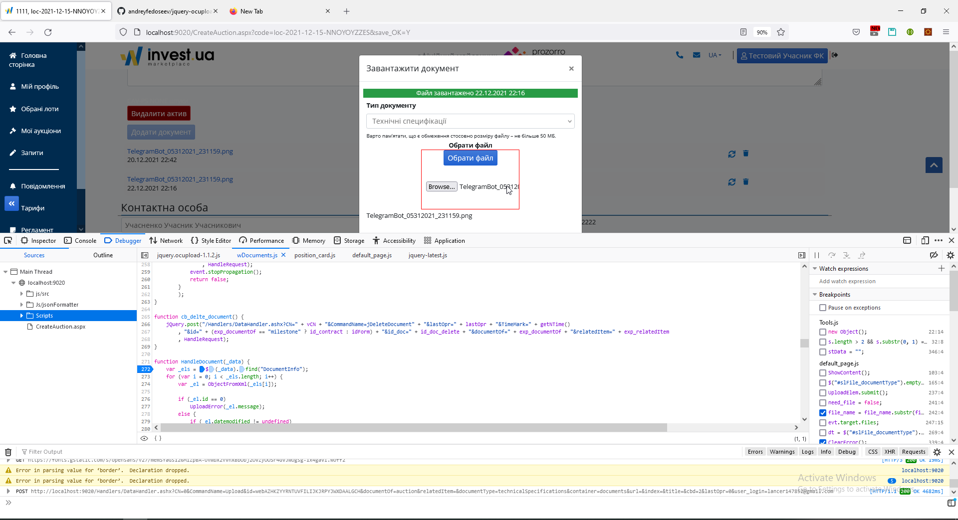Click the Browse... file button
The width and height of the screenshot is (958, 520).
(442, 186)
